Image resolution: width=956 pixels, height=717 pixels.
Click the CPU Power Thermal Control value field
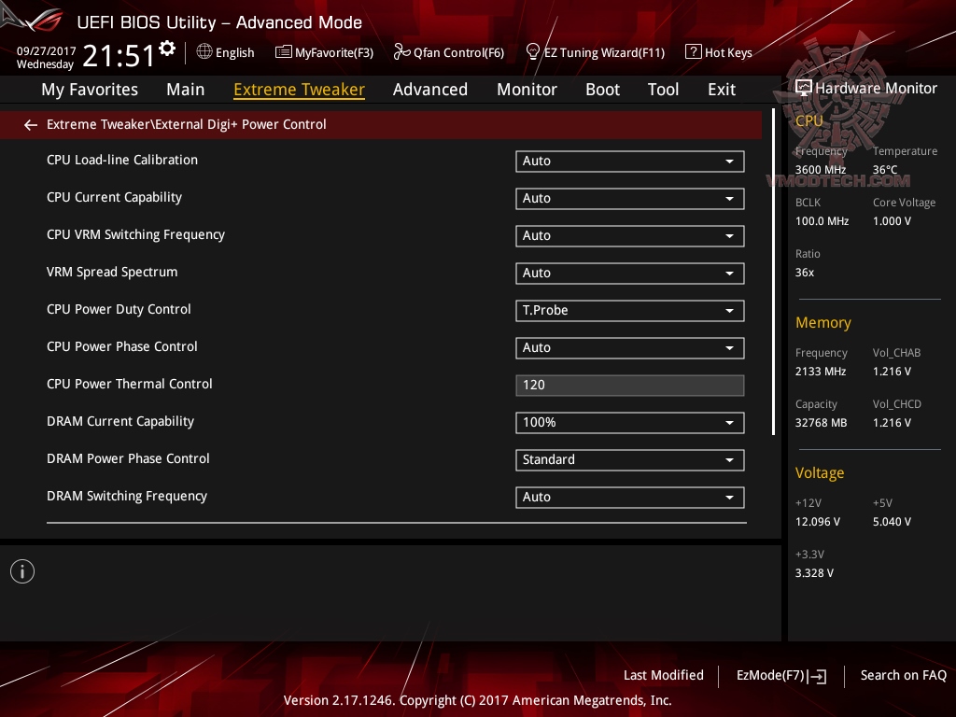point(629,385)
